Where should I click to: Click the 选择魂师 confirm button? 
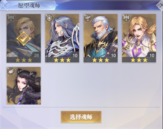81,117
